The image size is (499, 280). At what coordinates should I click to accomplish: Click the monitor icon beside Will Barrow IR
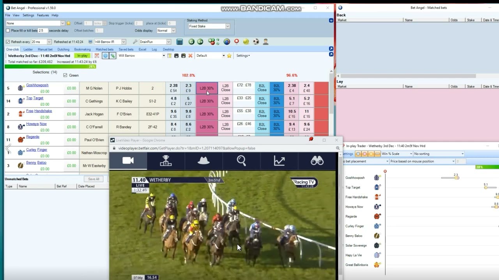(x=90, y=42)
